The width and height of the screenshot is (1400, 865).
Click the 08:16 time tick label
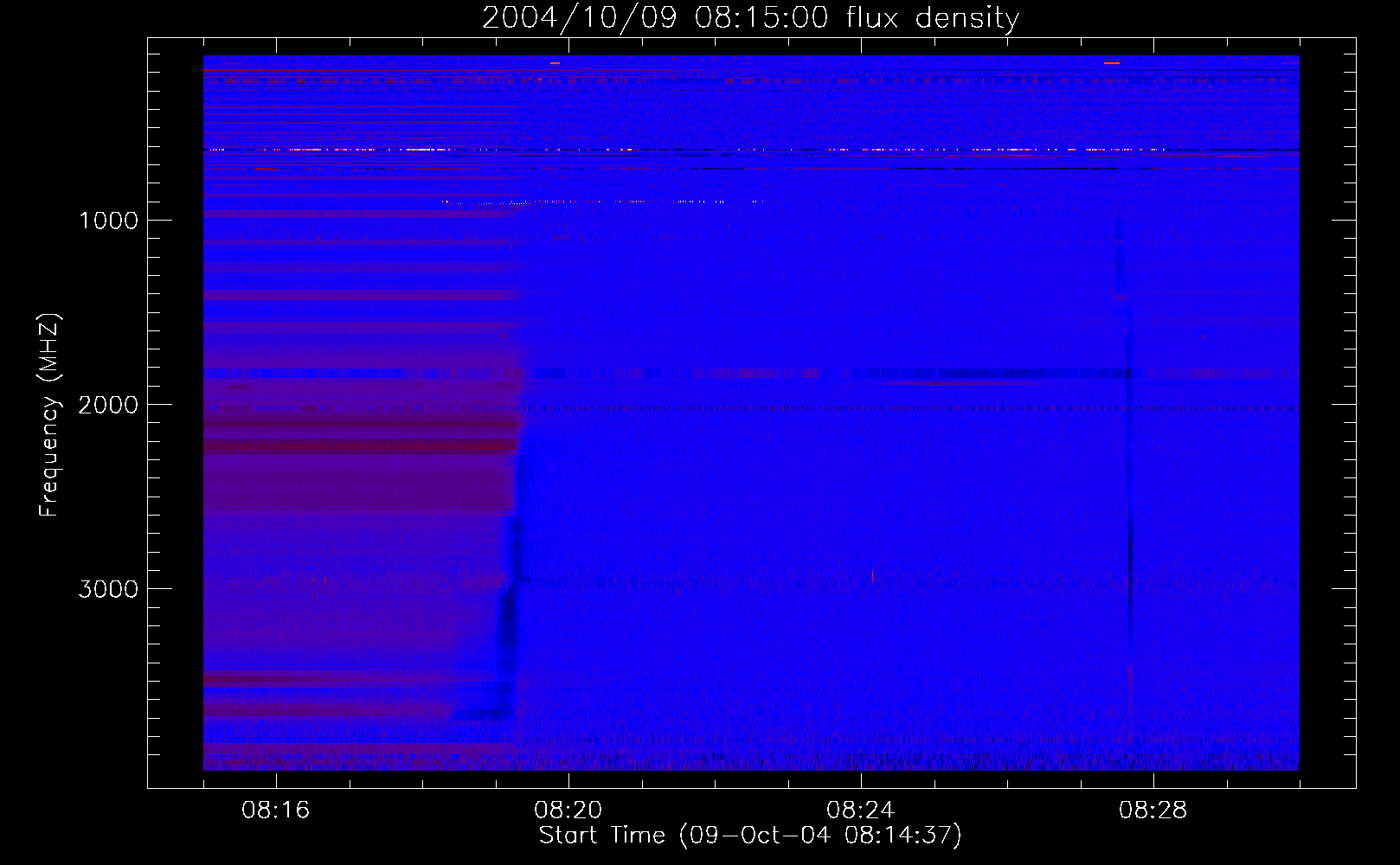point(275,811)
